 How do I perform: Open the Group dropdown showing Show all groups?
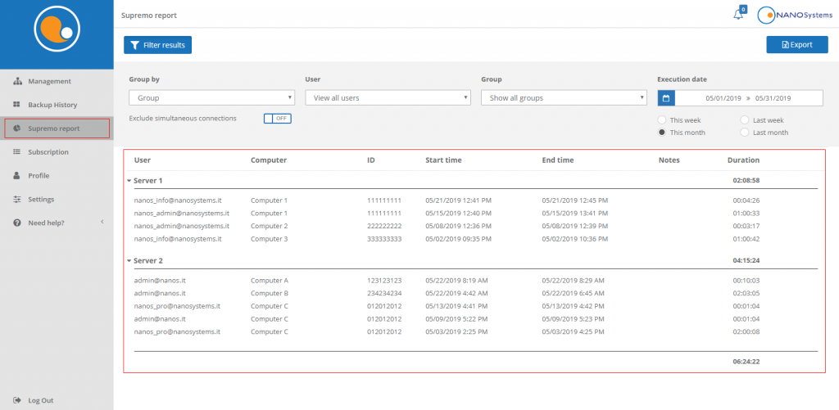tap(564, 98)
